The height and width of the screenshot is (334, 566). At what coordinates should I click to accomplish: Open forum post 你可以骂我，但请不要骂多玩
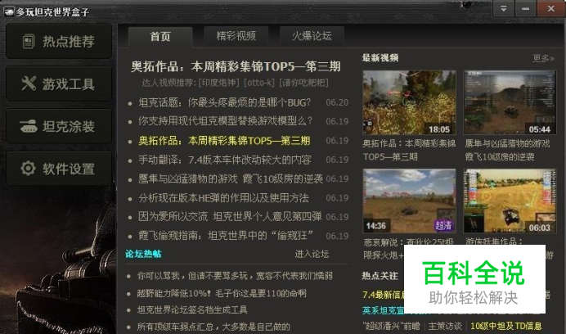point(235,276)
